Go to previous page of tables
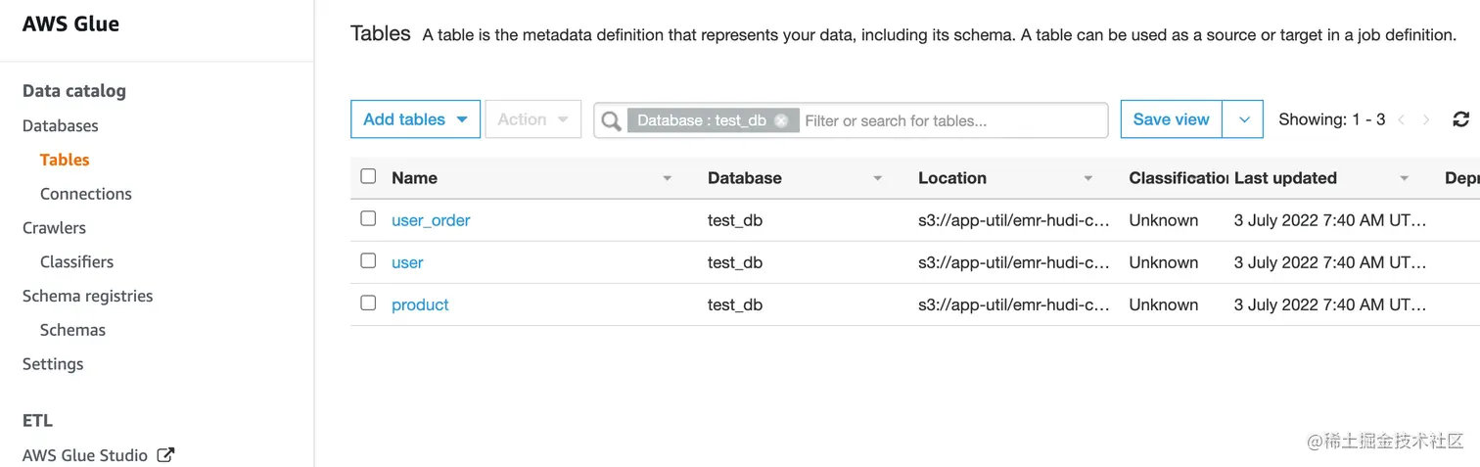Image resolution: width=1480 pixels, height=467 pixels. [1402, 119]
